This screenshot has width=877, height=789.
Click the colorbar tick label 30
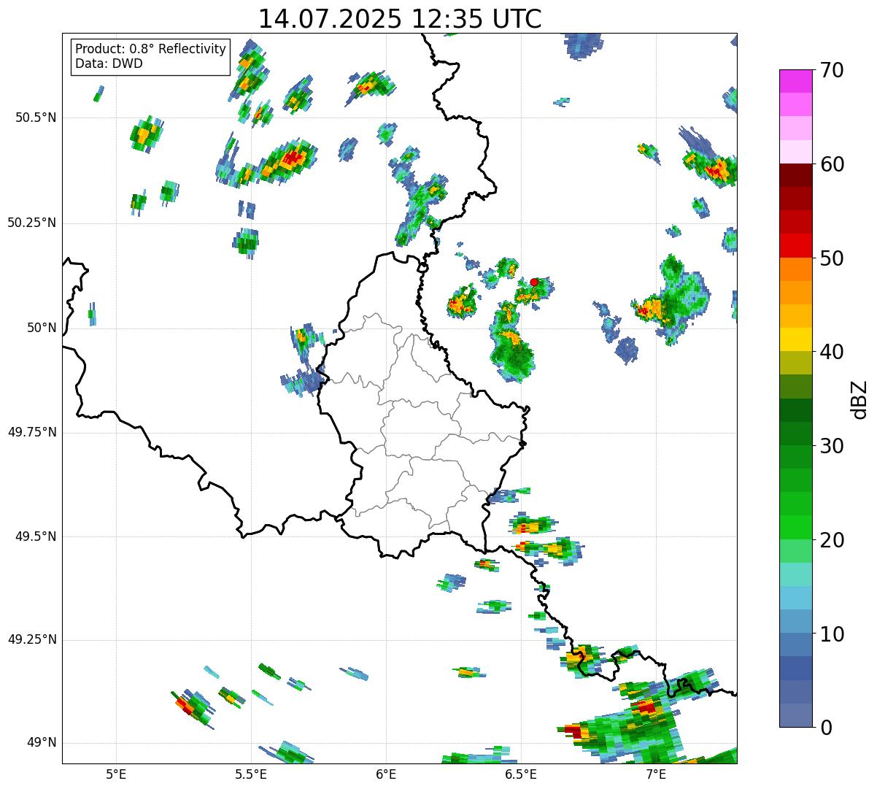832,446
